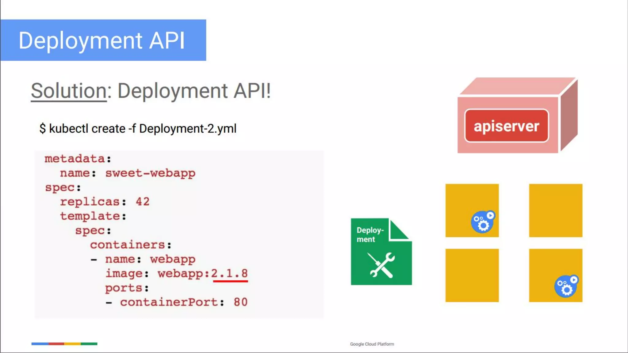
Task: Click the gear icon in top-left yellow box
Action: pos(483,222)
